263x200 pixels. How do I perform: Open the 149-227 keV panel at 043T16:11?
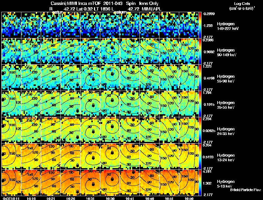tap(11, 25)
